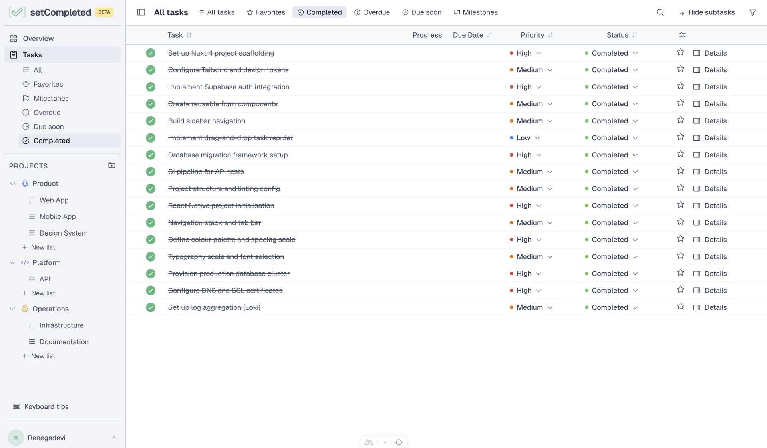Open the Priority dropdown for CI pipeline task

531,172
